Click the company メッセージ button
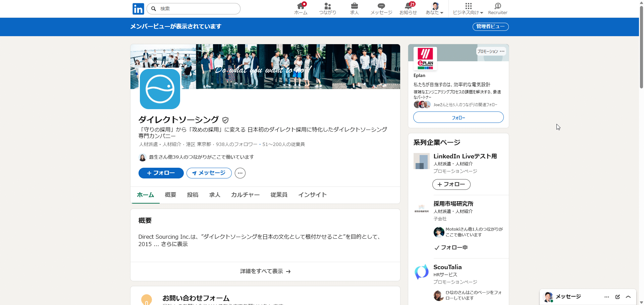This screenshot has width=644, height=305. (x=209, y=173)
